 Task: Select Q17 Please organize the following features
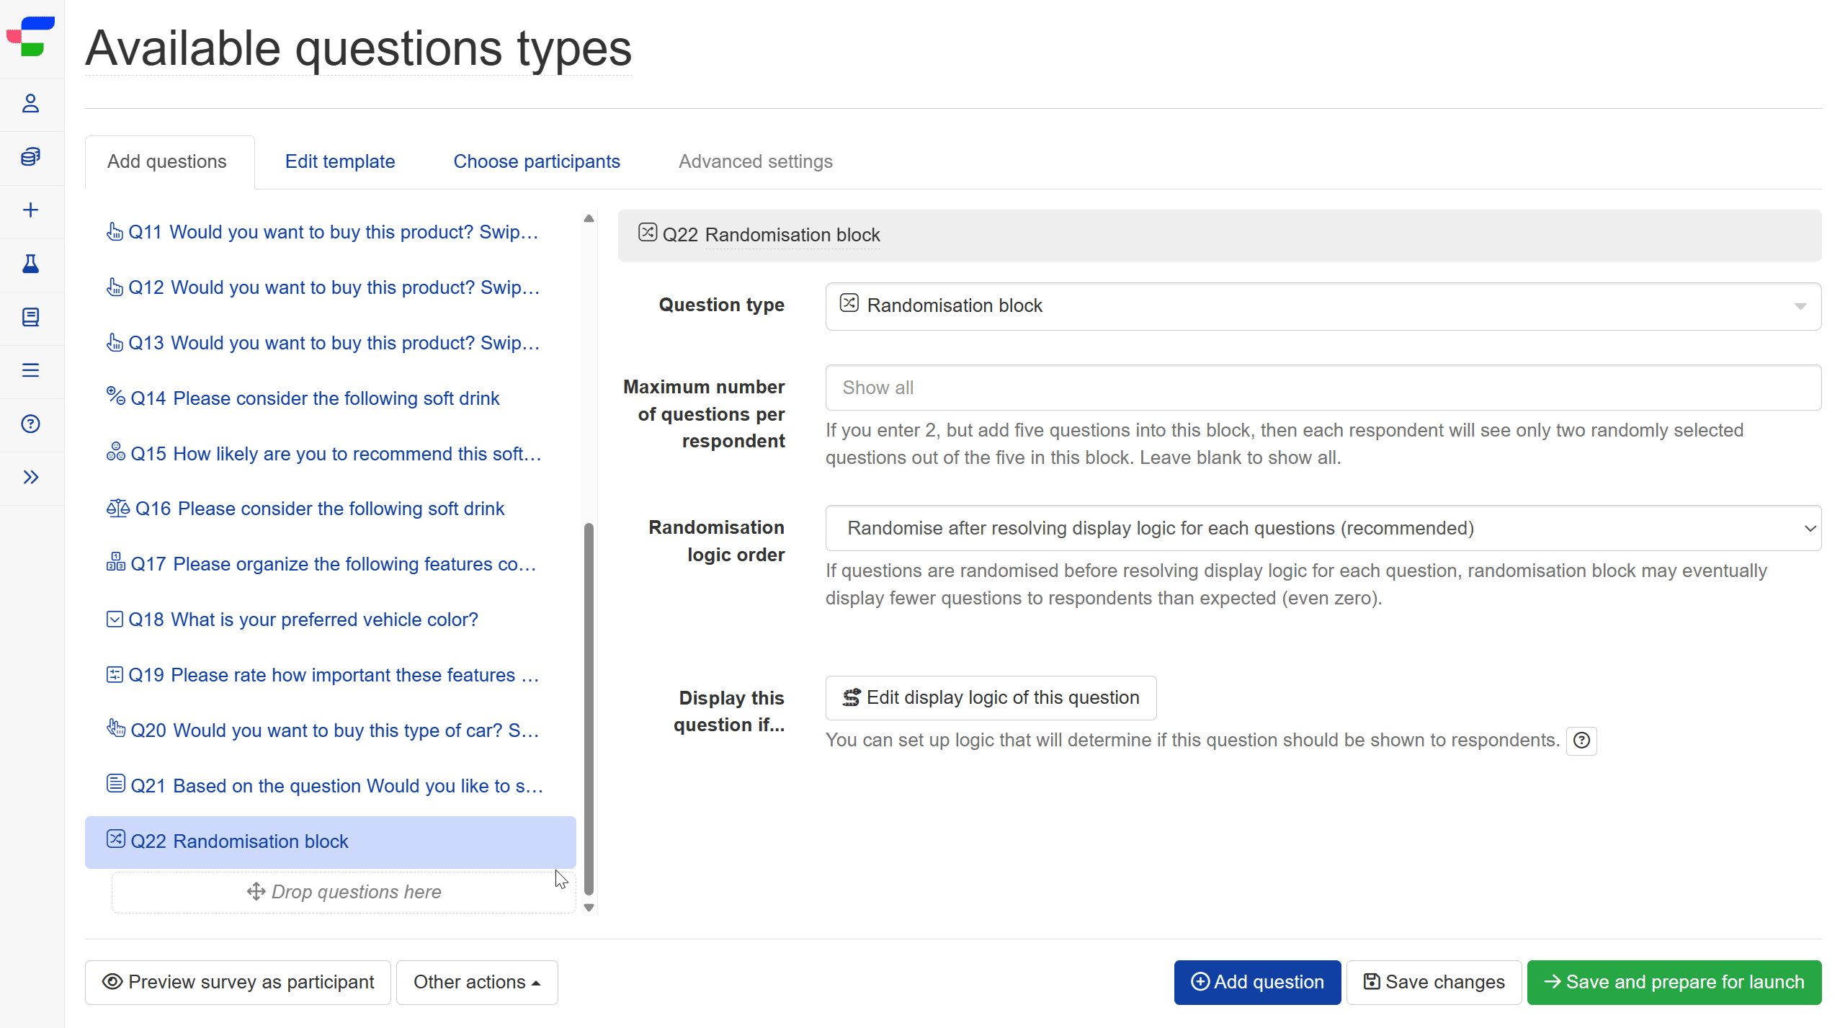pyautogui.click(x=331, y=564)
